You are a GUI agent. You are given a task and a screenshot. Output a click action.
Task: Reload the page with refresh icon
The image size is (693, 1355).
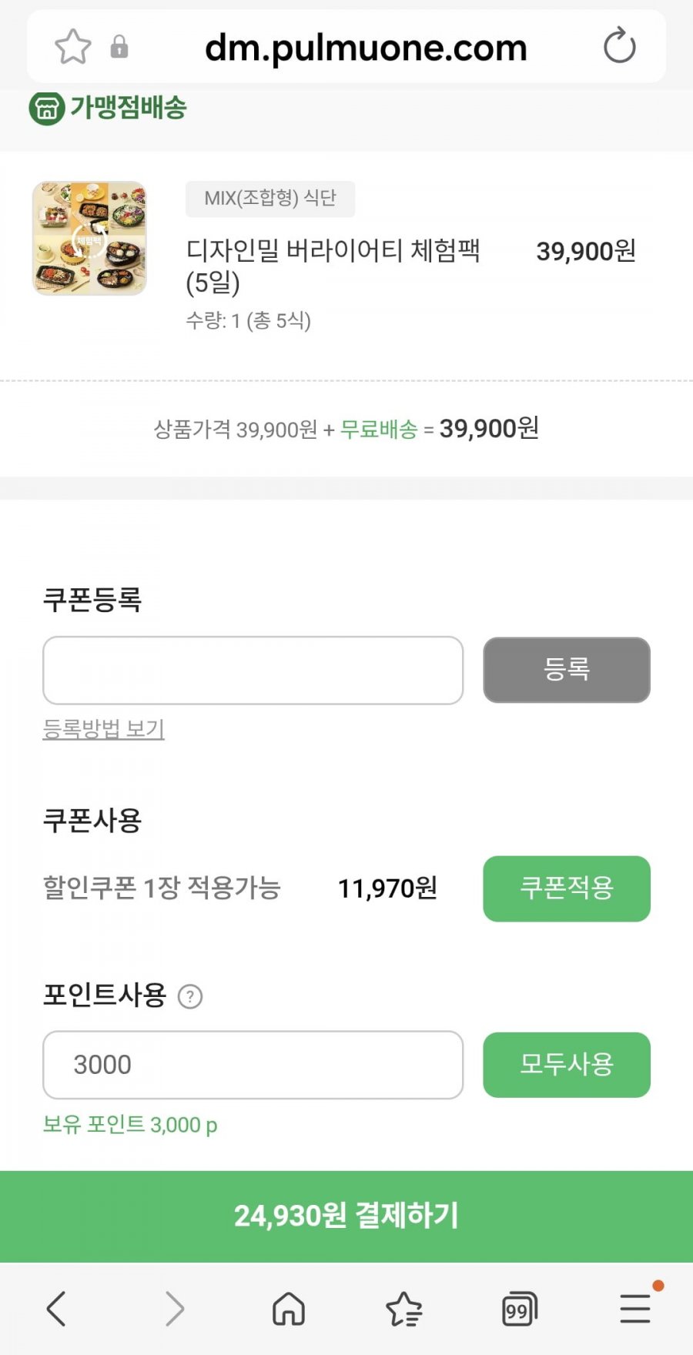[619, 46]
